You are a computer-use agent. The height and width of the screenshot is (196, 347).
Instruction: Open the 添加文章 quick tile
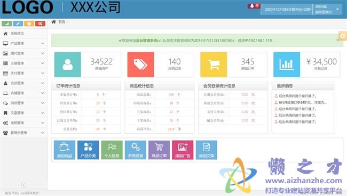206,150
